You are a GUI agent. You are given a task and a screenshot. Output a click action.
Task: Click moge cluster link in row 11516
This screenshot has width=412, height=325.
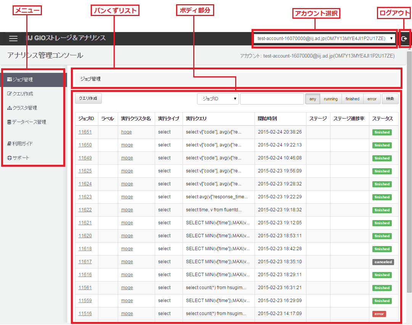pos(127,314)
